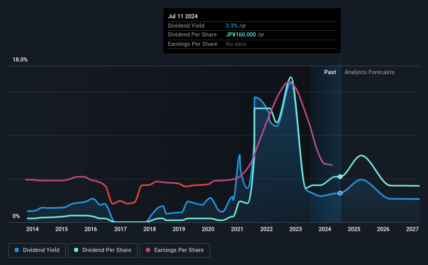Click the 2017 x-axis label
This screenshot has height=265, width=428.
120,229
